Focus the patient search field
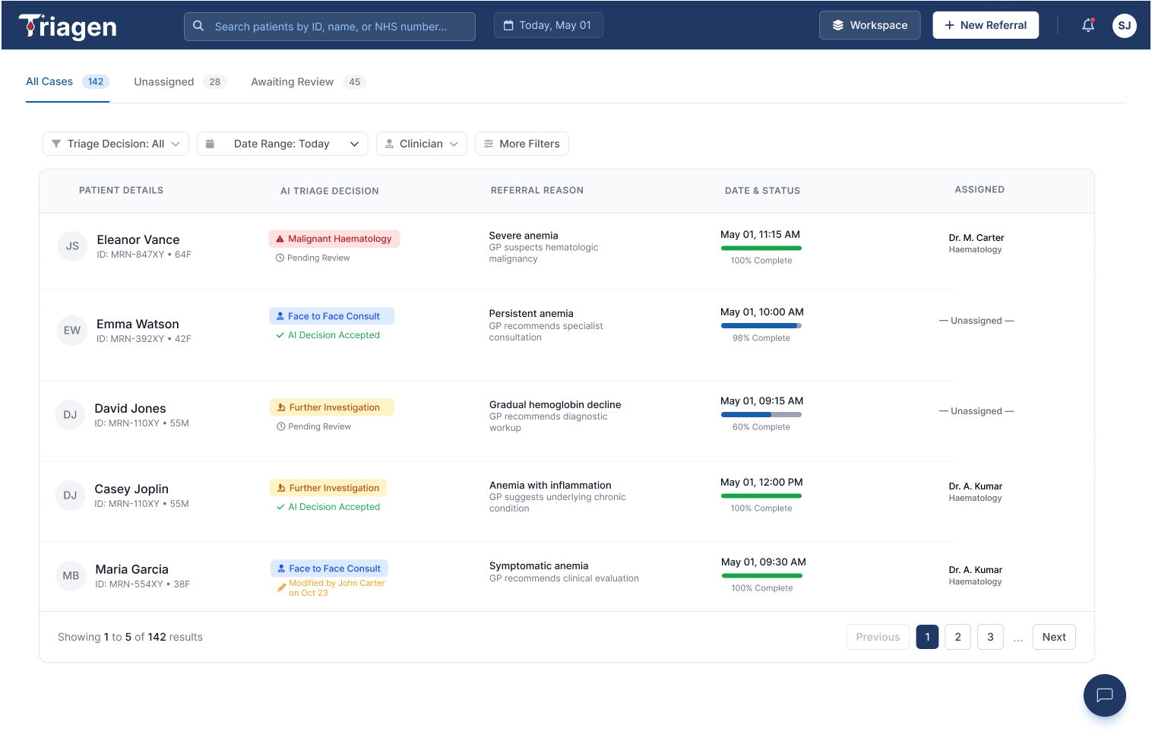 coord(330,26)
